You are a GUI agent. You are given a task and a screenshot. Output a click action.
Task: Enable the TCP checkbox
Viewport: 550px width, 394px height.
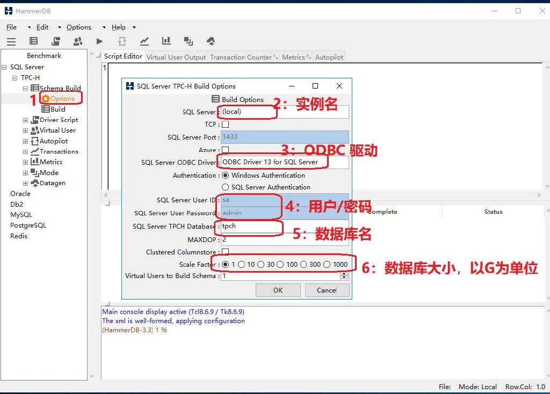coord(226,124)
